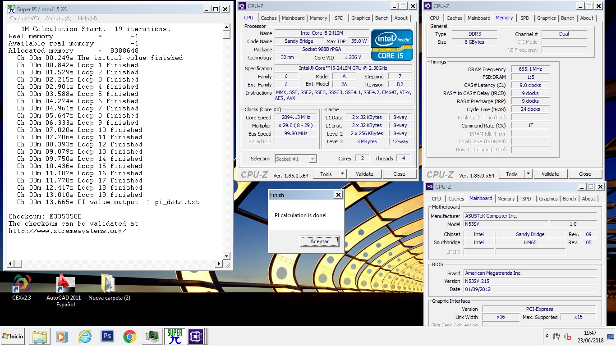
Task: Click Super PI horizontal scrollbar right arrow
Action: click(x=220, y=264)
